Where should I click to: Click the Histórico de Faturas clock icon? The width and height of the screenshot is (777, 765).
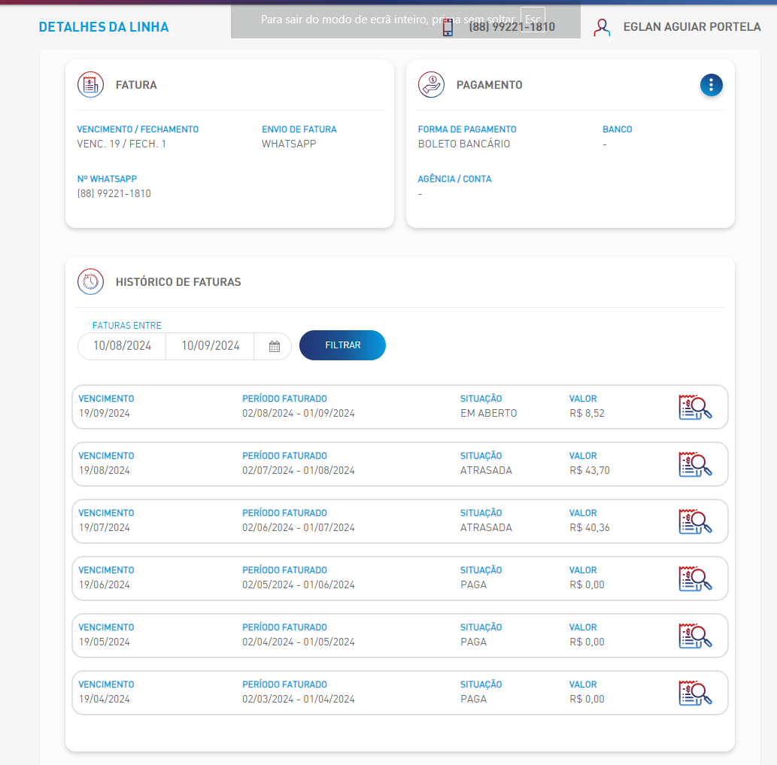[x=91, y=282]
